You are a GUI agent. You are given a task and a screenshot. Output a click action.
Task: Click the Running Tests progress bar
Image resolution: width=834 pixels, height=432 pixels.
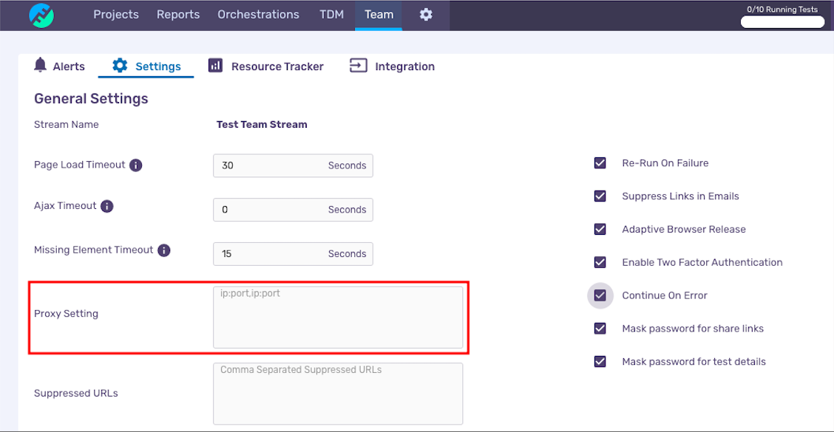pyautogui.click(x=782, y=22)
